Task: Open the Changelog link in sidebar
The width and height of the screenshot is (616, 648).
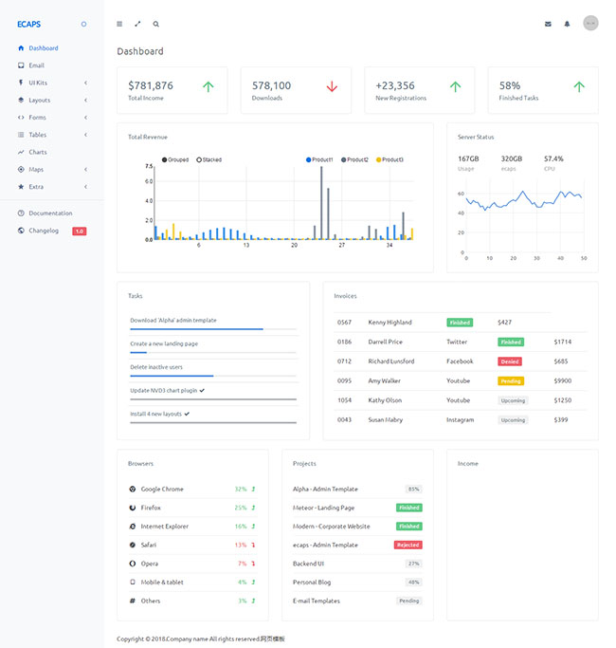Action: pyautogui.click(x=44, y=231)
